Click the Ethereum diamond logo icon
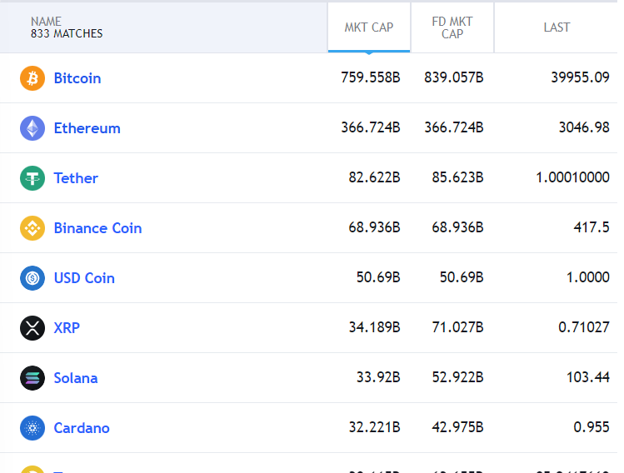Viewport: 624px width, 473px height. point(32,128)
